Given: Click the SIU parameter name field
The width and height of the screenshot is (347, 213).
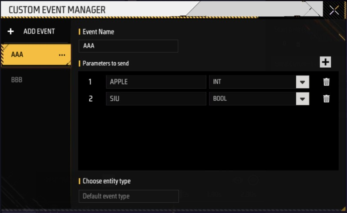Looking at the screenshot, I should (x=156, y=99).
